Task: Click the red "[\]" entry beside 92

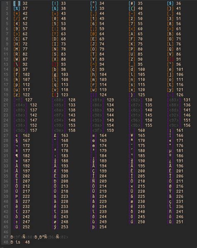Action: tap(17, 64)
